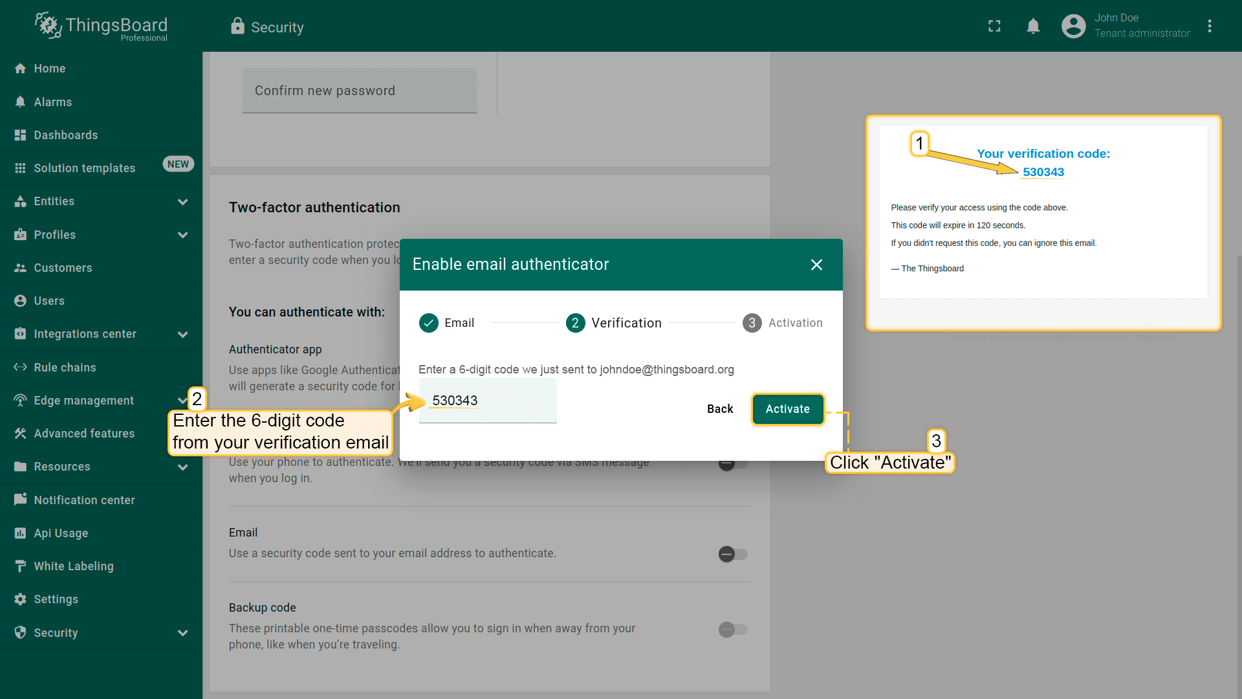The width and height of the screenshot is (1242, 699).
Task: Expand the Profiles menu chevron
Action: pyautogui.click(x=183, y=235)
